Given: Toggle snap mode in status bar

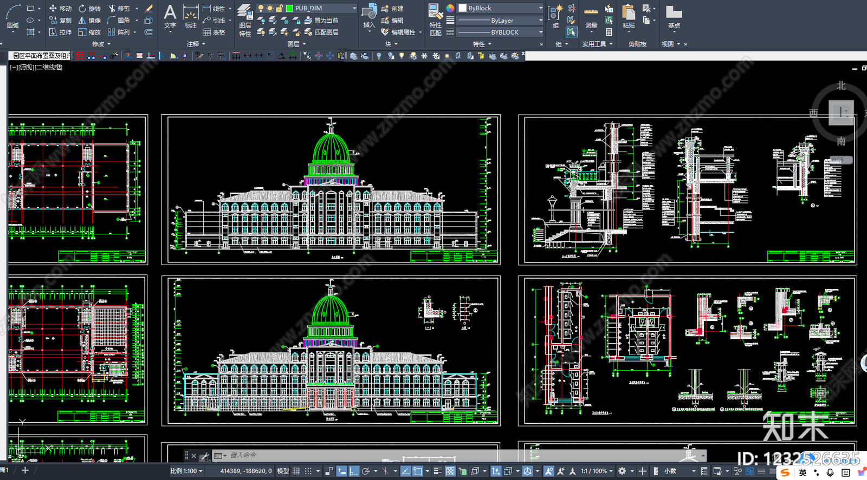Looking at the screenshot, I should tap(308, 471).
